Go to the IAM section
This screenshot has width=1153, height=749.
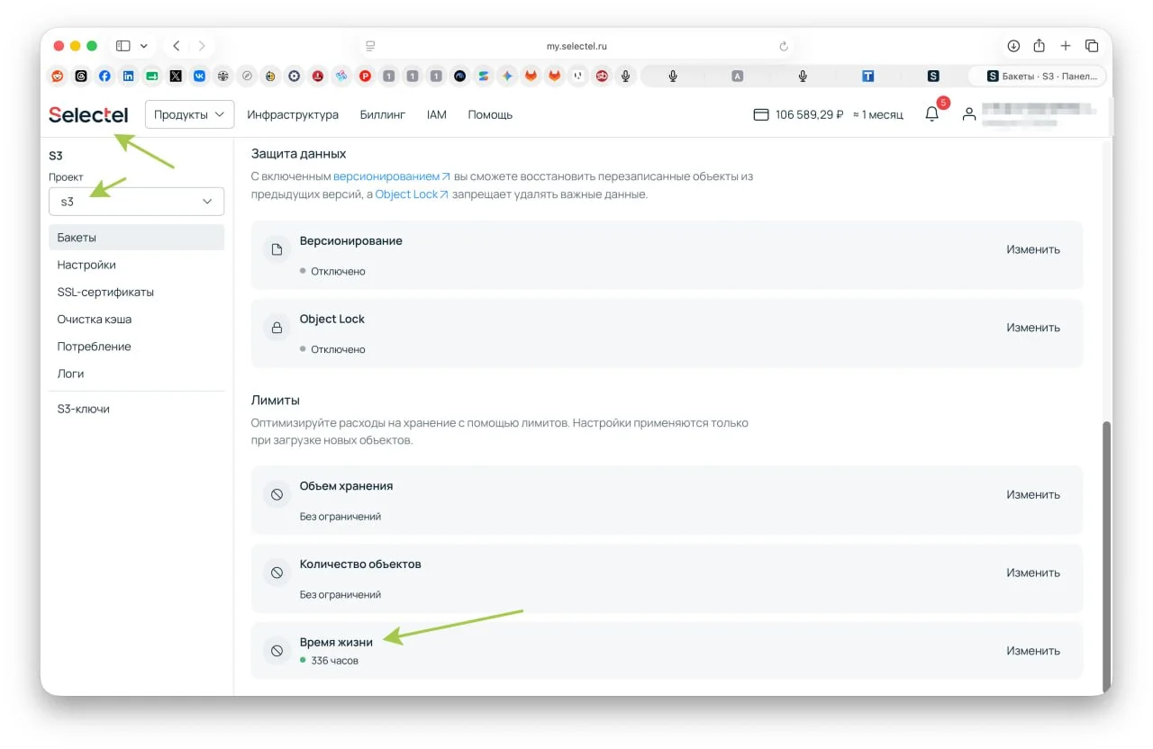(x=437, y=114)
